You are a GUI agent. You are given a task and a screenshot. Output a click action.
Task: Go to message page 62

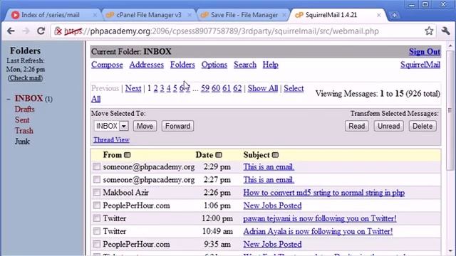click(237, 88)
